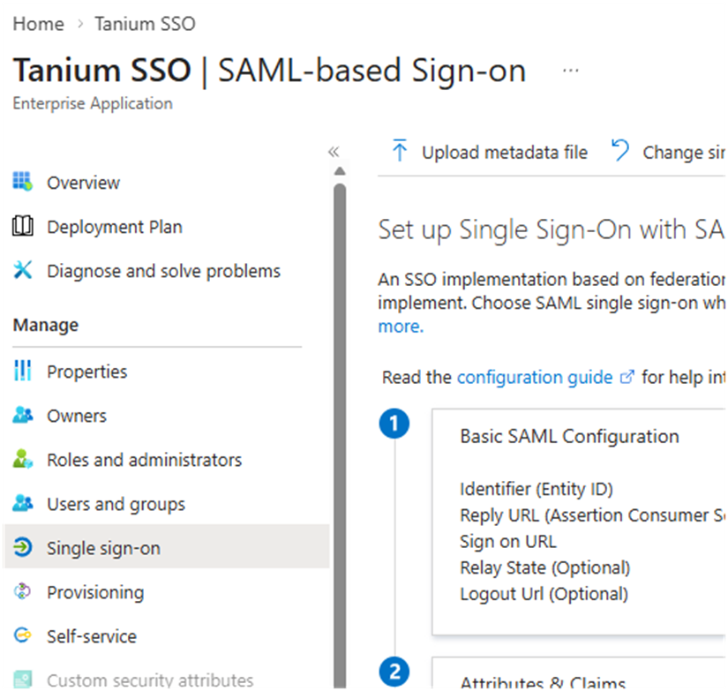Open Custom security attributes item

[150, 680]
